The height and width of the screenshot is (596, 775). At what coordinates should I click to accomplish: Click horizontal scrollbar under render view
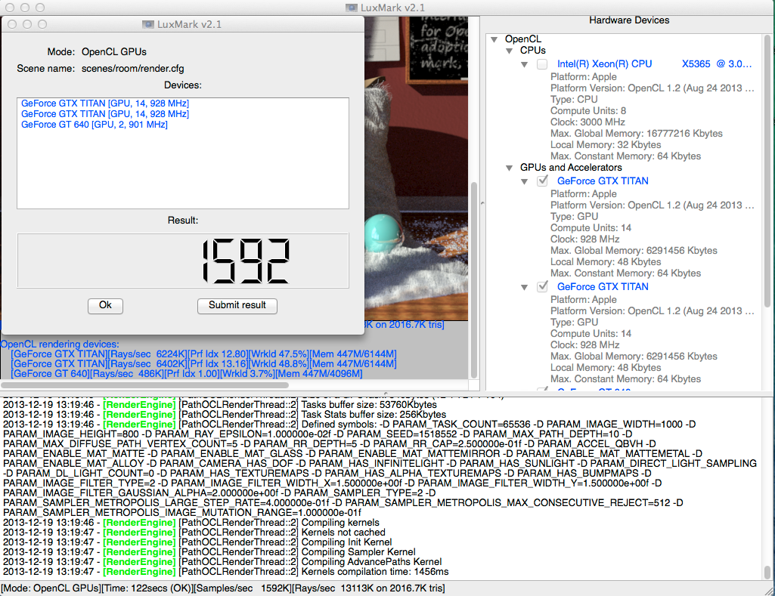pyautogui.click(x=144, y=384)
